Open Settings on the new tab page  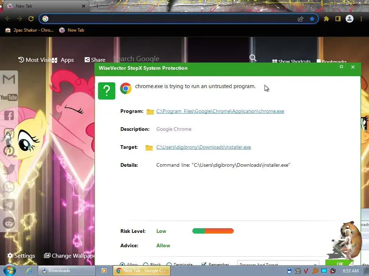[x=21, y=256]
